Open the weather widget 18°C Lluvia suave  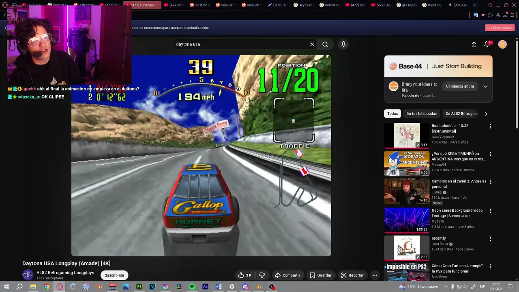pyautogui.click(x=418, y=287)
